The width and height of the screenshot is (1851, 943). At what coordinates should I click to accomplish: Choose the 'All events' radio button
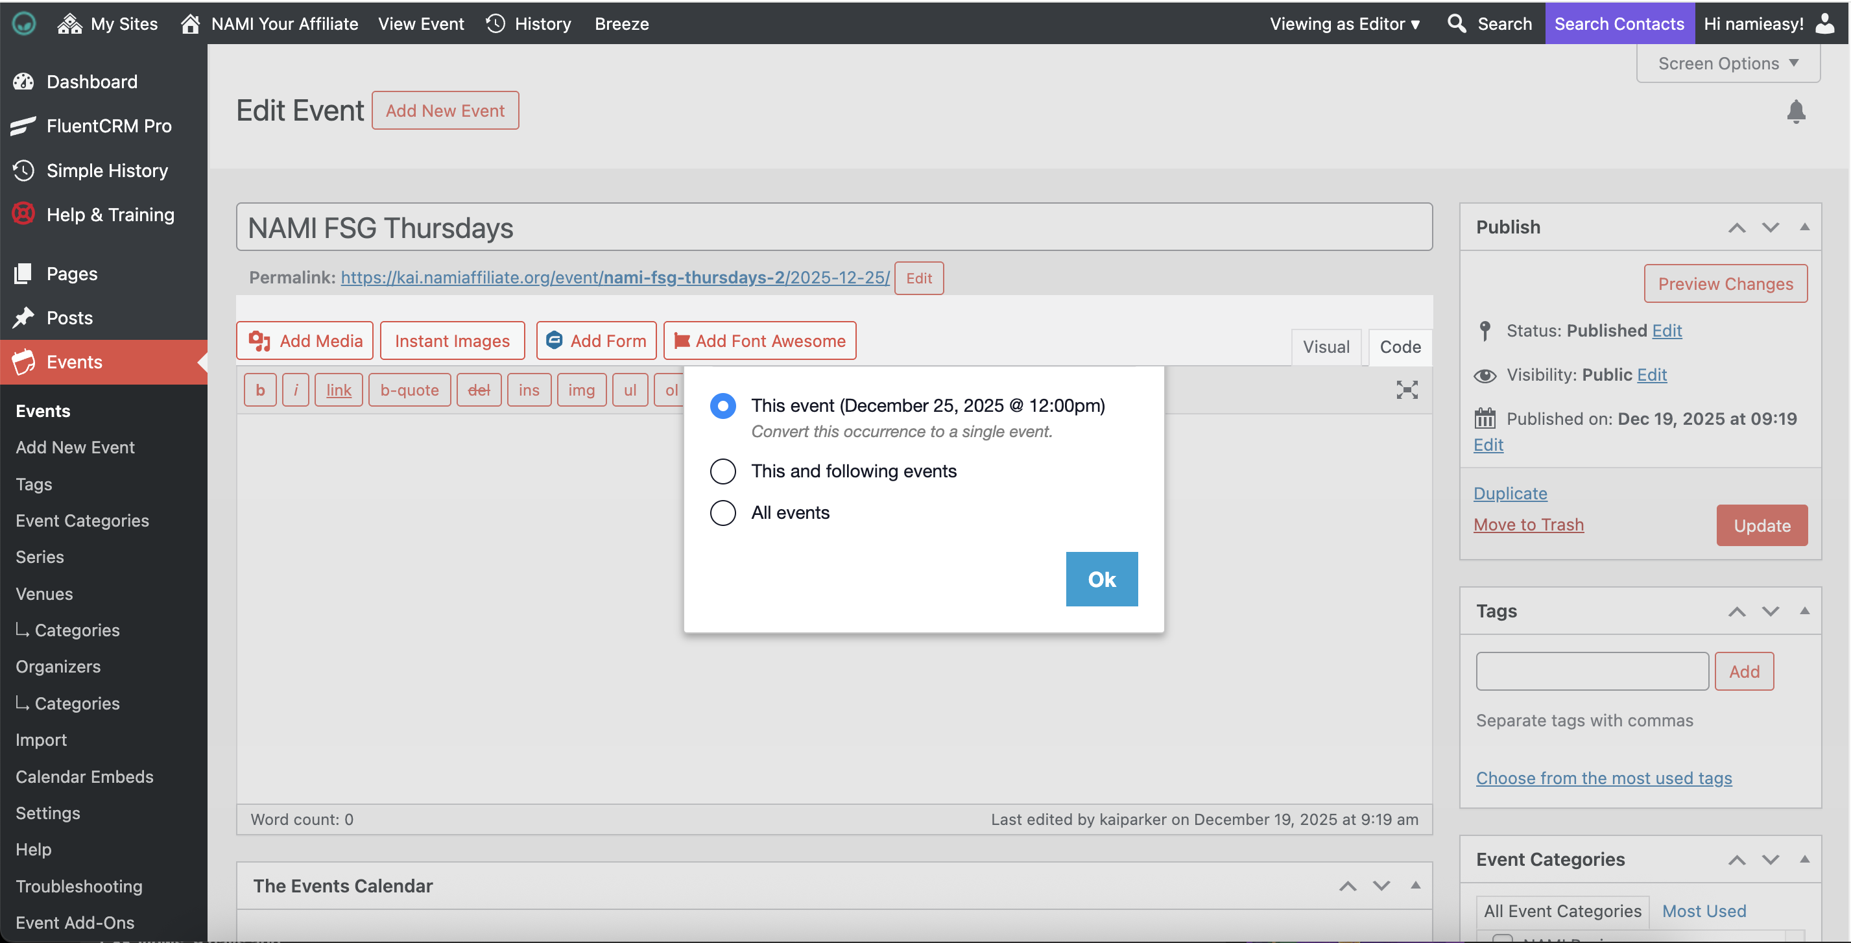(x=722, y=512)
